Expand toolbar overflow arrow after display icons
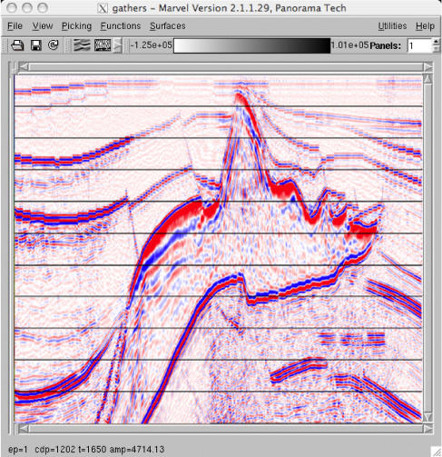This screenshot has width=442, height=457. pyautogui.click(x=118, y=45)
